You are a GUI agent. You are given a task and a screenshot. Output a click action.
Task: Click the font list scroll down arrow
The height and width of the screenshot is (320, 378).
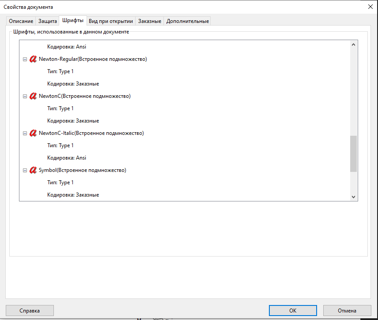click(353, 197)
